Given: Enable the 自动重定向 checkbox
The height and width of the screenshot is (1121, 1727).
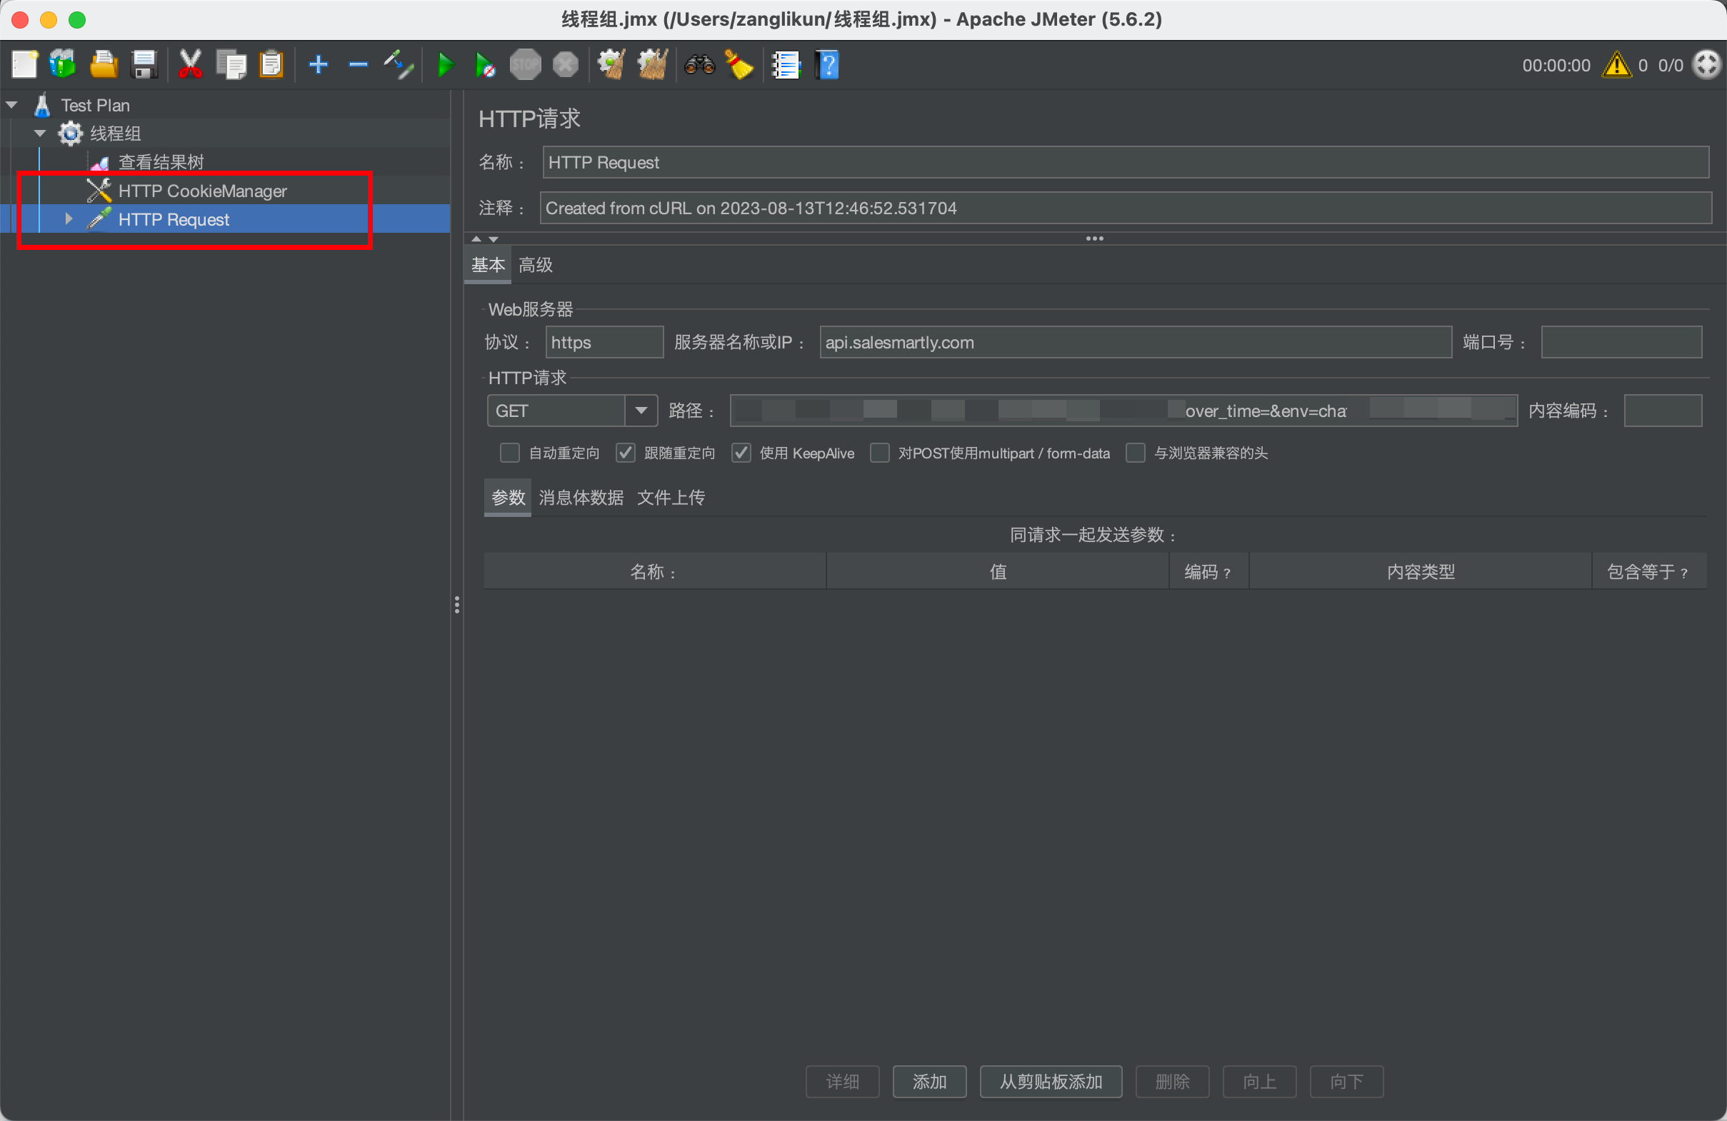Looking at the screenshot, I should click(x=510, y=453).
